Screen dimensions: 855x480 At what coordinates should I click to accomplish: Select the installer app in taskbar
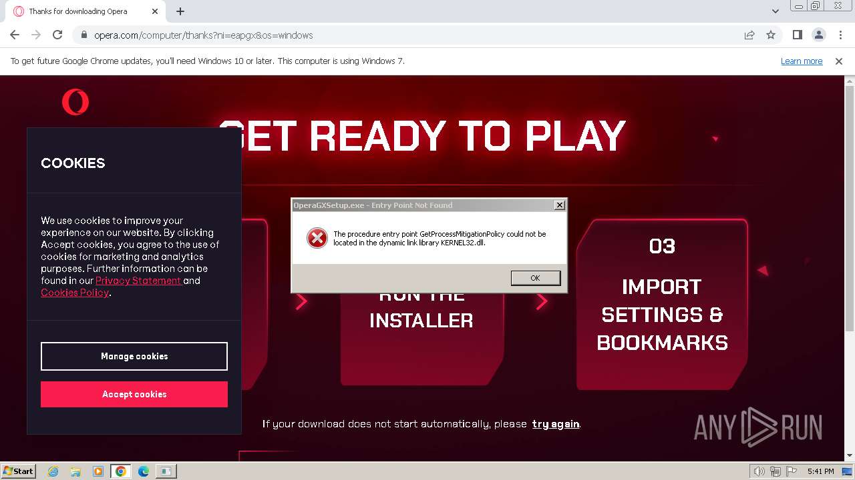pyautogui.click(x=165, y=471)
